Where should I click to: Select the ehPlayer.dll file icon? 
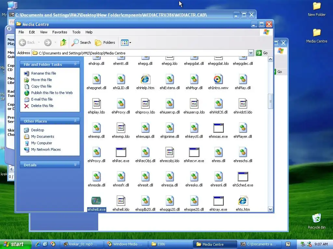243,128
